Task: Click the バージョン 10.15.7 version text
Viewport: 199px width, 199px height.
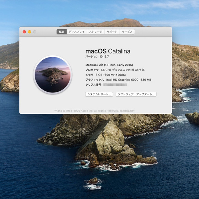Action: tap(97, 57)
